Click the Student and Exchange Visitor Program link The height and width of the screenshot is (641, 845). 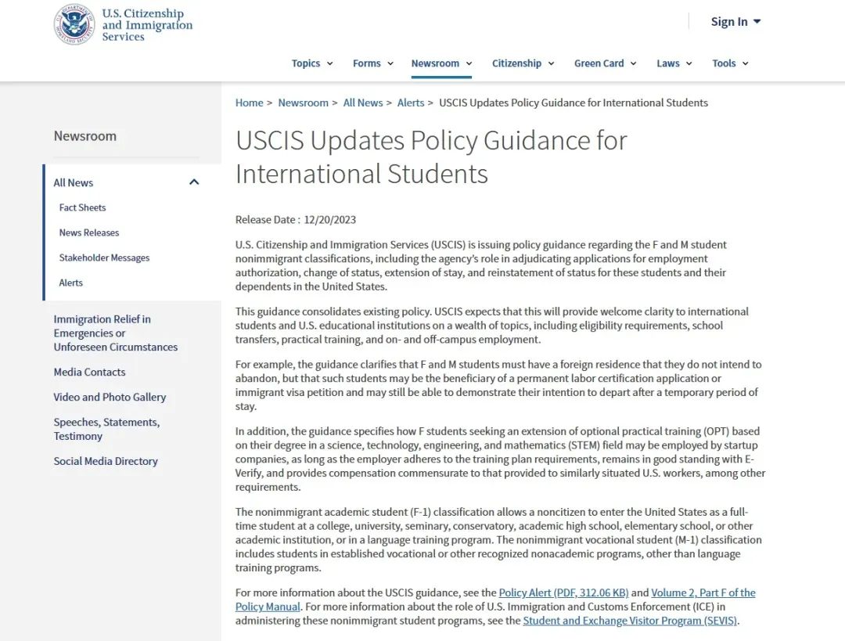(630, 621)
